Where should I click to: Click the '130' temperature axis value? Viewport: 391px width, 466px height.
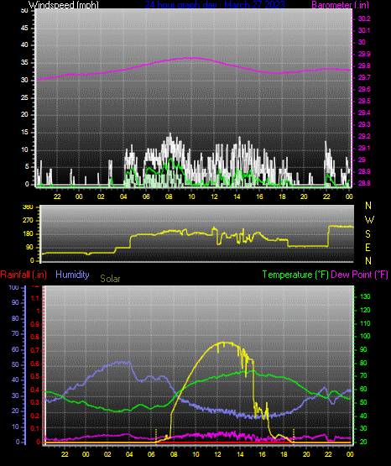pyautogui.click(x=365, y=296)
